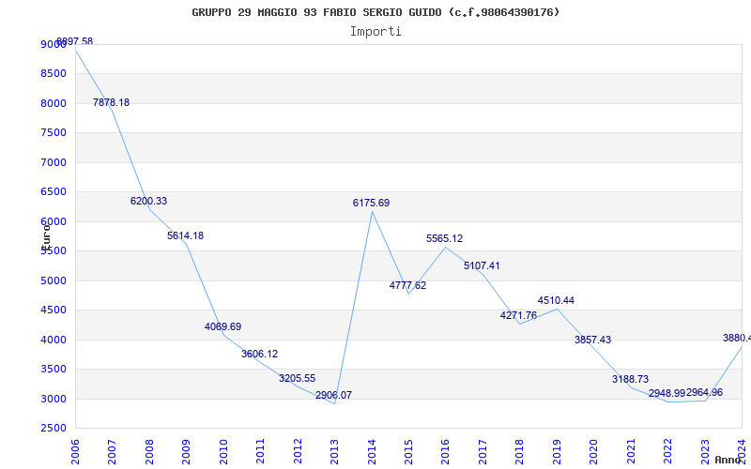Select data label 3857.43
This screenshot has height=469, width=751.
(x=593, y=340)
